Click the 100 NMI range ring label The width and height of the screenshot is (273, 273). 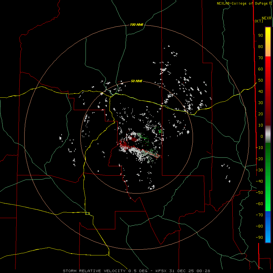(136, 25)
